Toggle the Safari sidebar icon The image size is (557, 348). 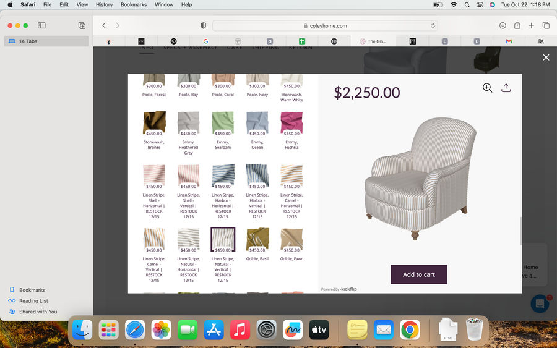tap(41, 25)
